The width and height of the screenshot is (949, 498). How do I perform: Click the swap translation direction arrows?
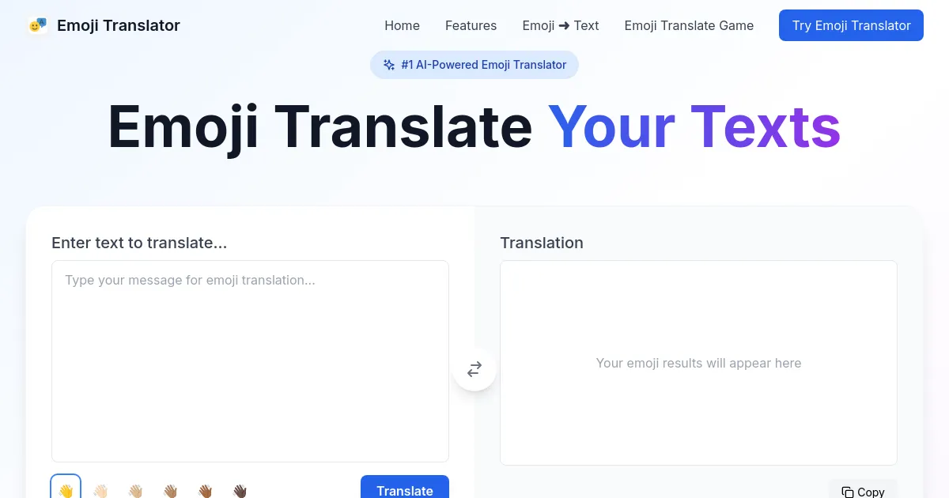(x=475, y=369)
